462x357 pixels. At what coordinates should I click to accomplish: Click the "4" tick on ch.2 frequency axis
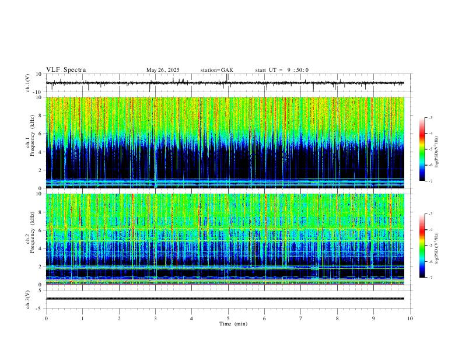coord(41,249)
